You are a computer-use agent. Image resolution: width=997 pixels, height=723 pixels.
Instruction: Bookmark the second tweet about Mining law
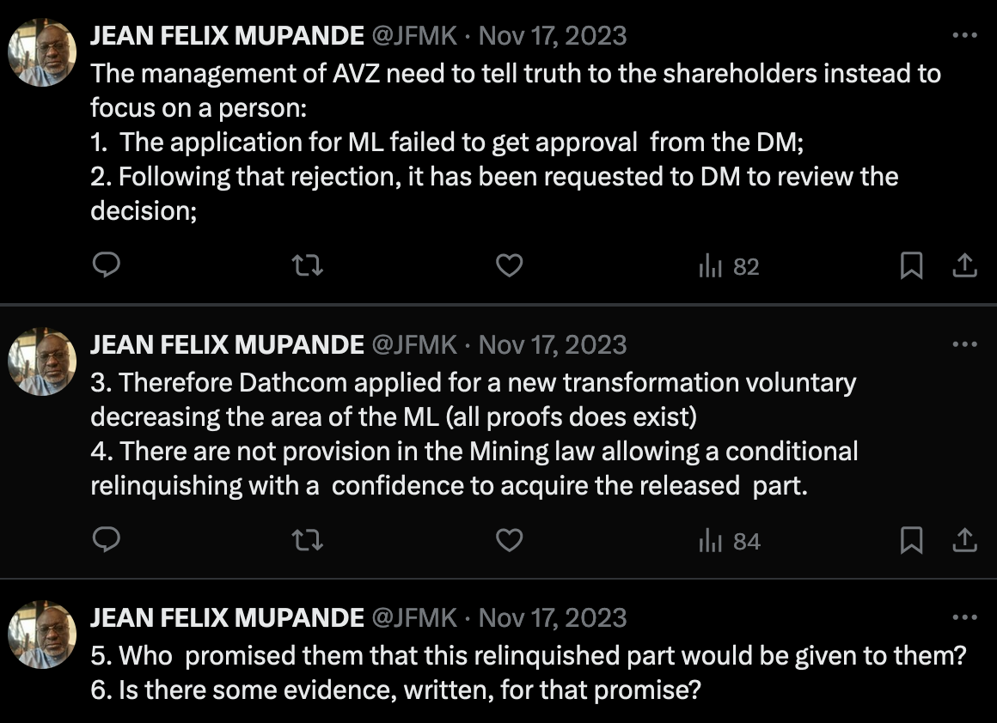tap(911, 540)
